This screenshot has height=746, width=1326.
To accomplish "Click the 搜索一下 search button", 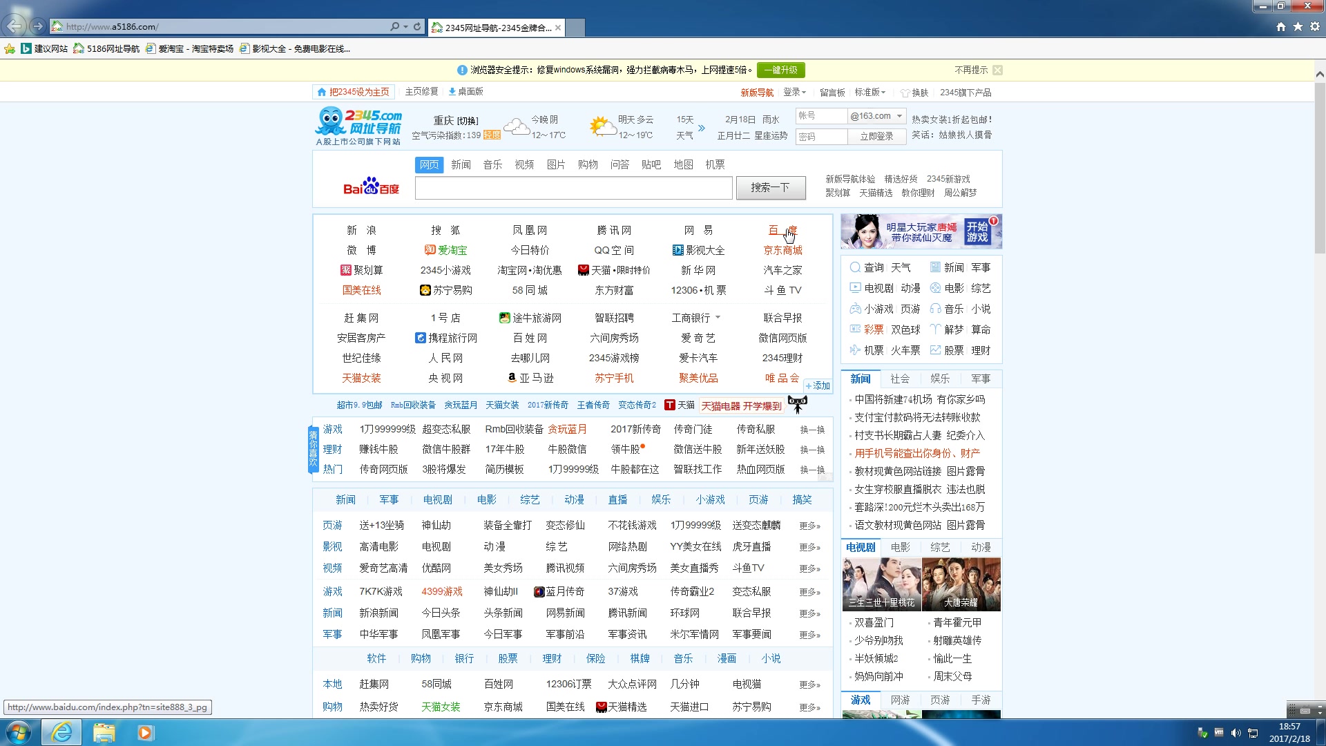I will click(x=771, y=187).
